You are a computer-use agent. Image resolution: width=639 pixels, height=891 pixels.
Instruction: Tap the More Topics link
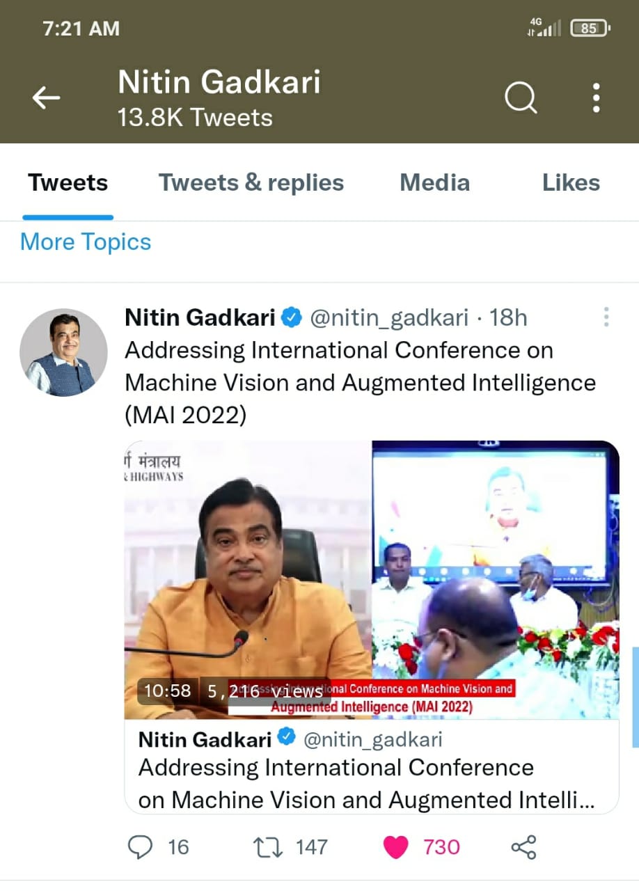[86, 242]
